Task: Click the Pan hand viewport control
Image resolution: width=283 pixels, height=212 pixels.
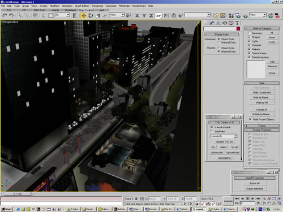Action: pyautogui.click(x=269, y=204)
